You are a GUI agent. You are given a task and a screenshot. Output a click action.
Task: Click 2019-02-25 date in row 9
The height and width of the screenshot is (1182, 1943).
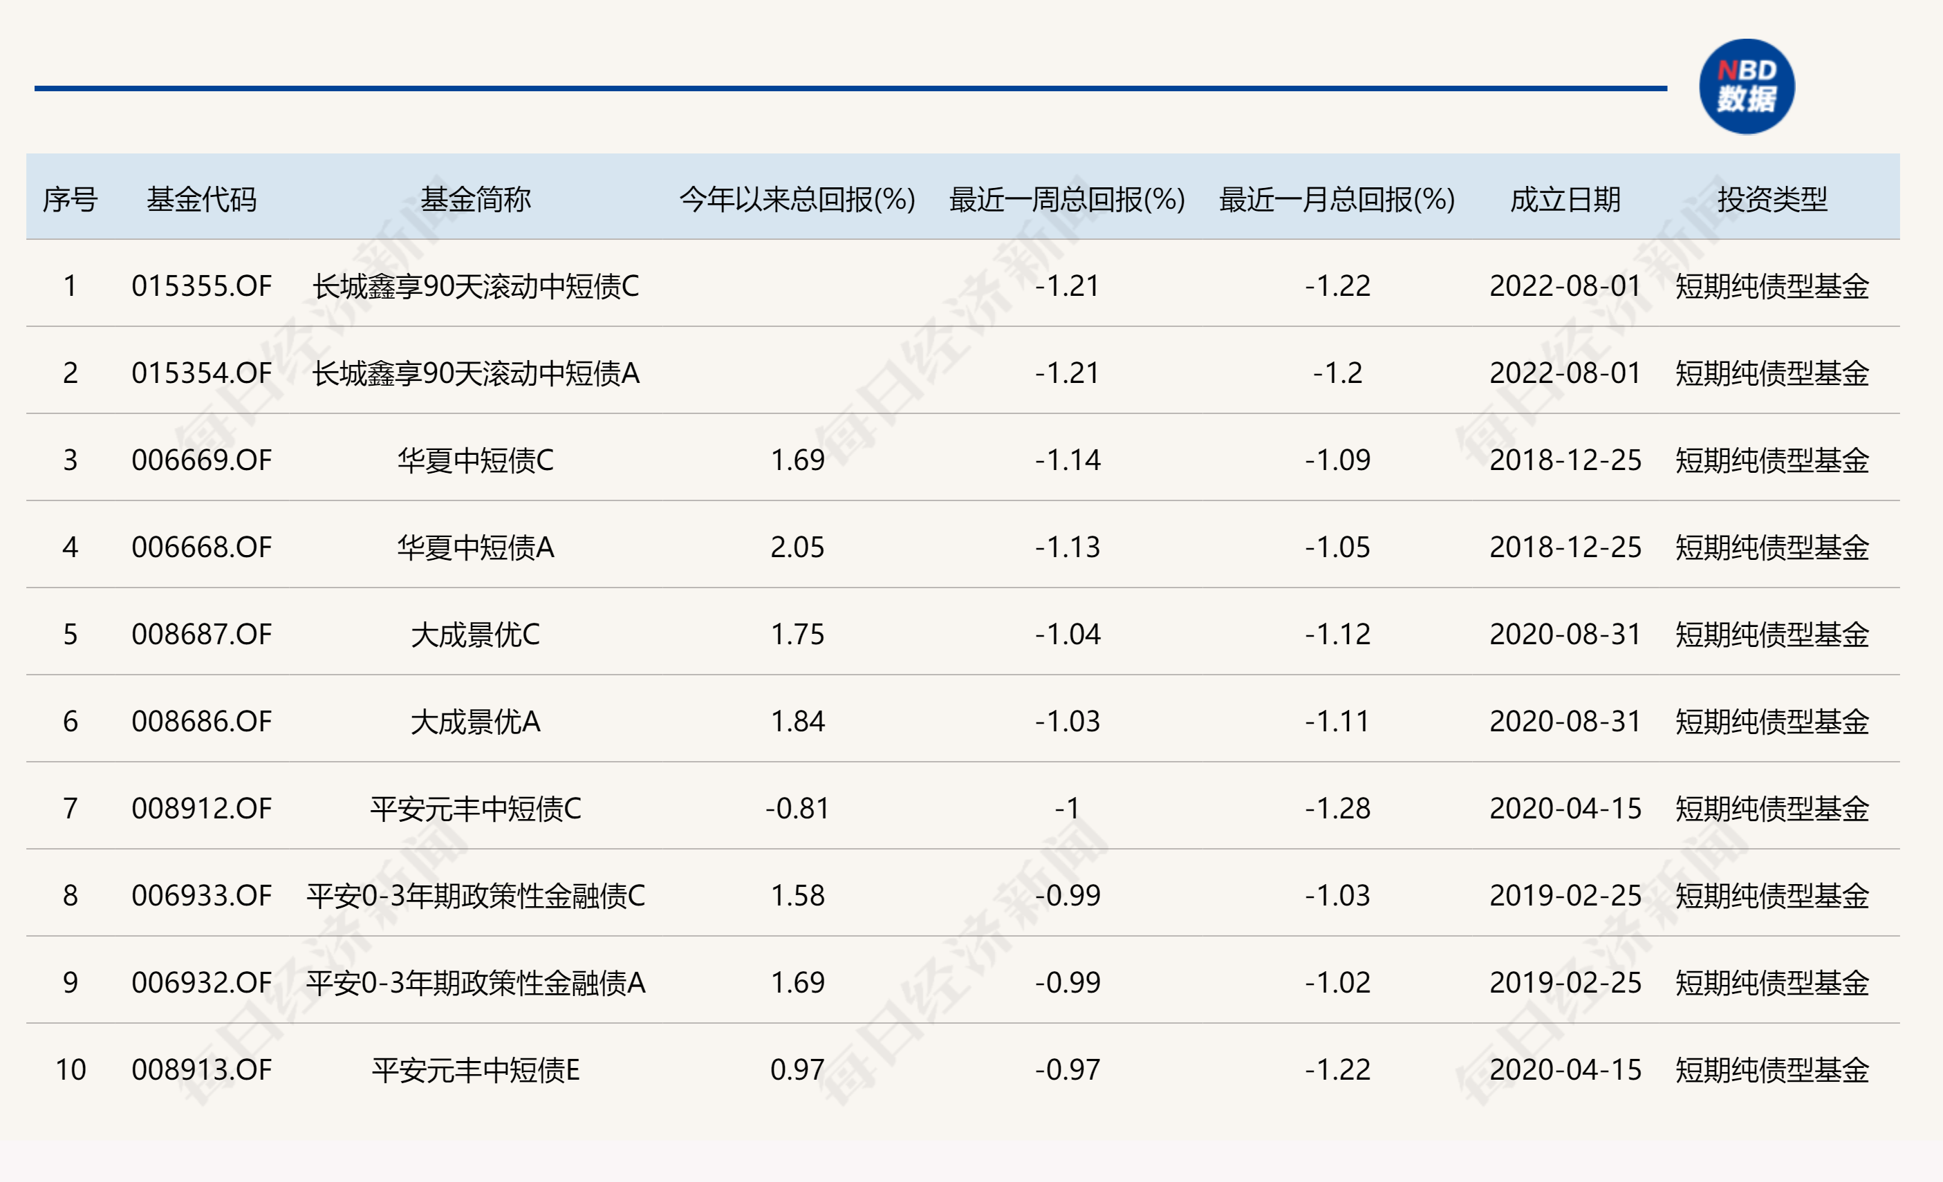coord(1565,984)
